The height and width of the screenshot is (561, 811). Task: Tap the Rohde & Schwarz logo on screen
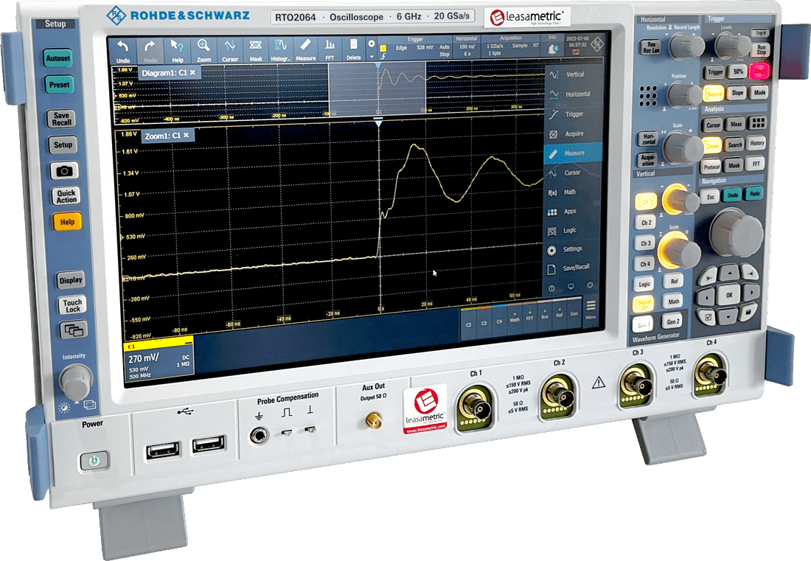[597, 44]
